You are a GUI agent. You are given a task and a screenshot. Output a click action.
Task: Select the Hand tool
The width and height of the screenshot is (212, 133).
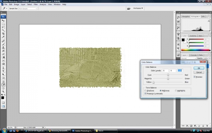(3, 88)
